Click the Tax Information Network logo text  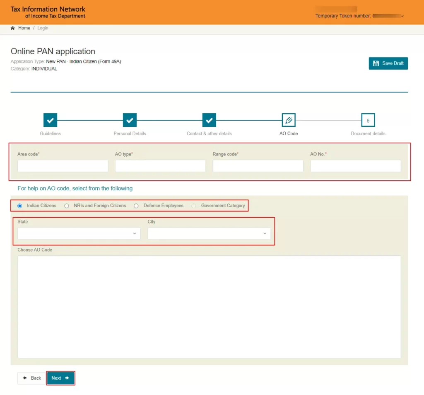[48, 12]
